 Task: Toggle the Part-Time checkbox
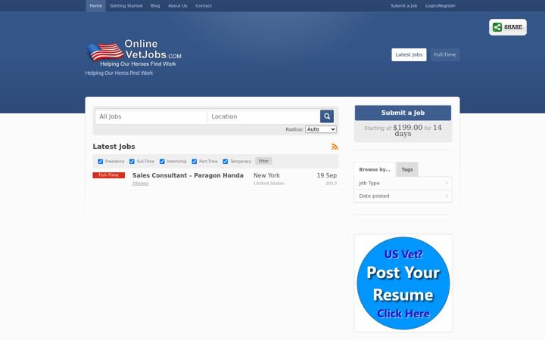[x=195, y=162]
